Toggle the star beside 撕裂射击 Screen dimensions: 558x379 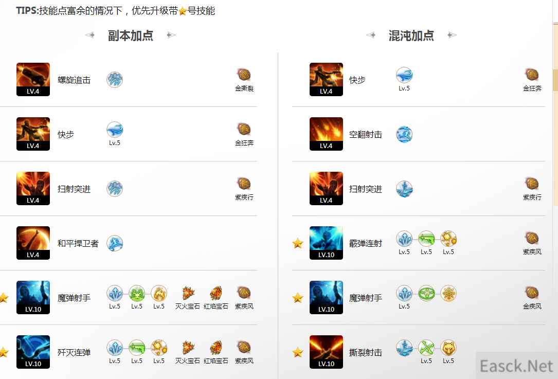pos(297,352)
